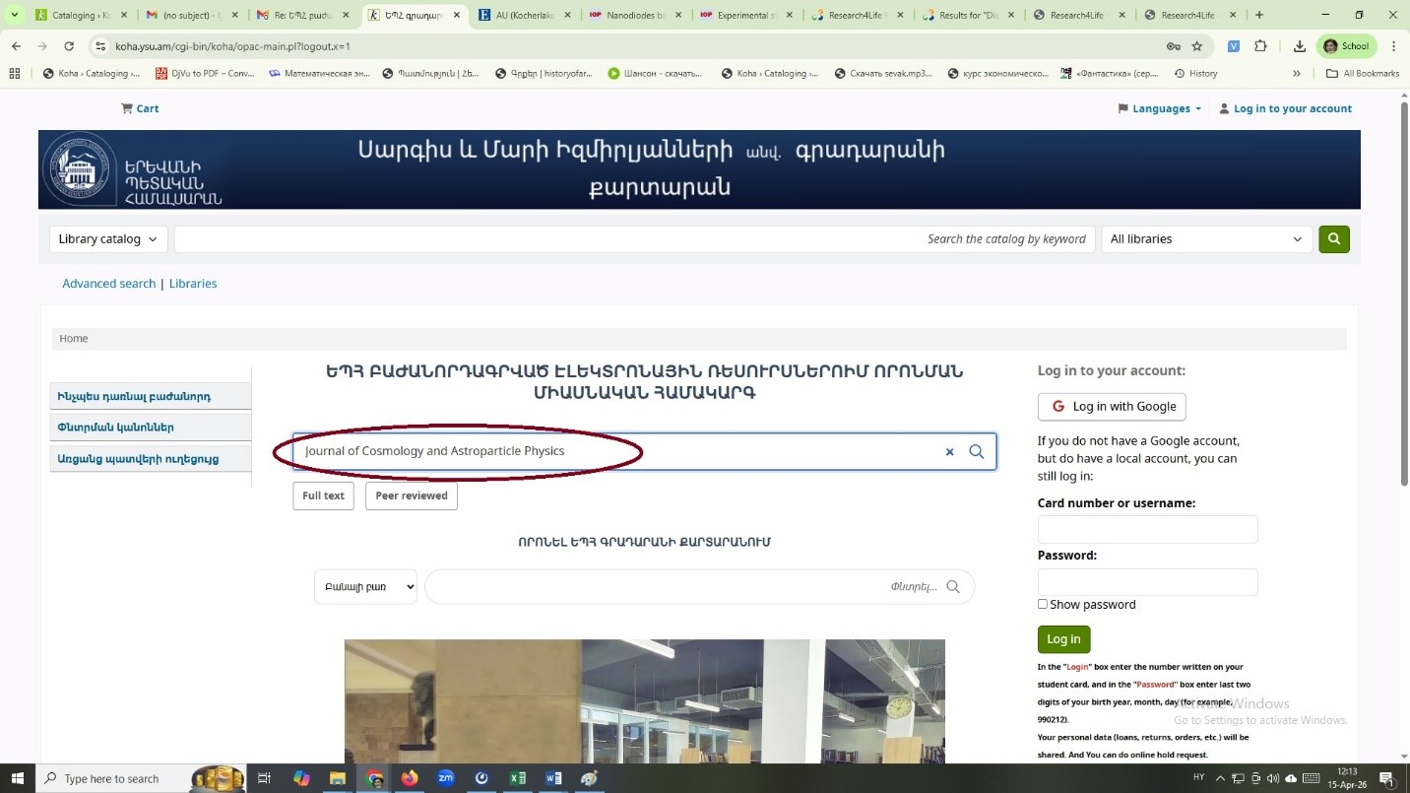This screenshot has width=1410, height=793.
Task: Open the Advanced search link
Action: pyautogui.click(x=108, y=284)
